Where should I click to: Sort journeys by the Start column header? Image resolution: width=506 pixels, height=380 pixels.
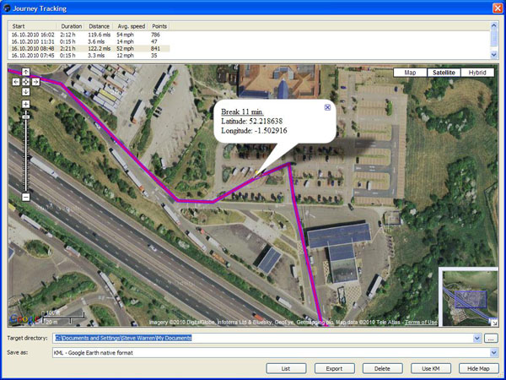click(x=32, y=26)
